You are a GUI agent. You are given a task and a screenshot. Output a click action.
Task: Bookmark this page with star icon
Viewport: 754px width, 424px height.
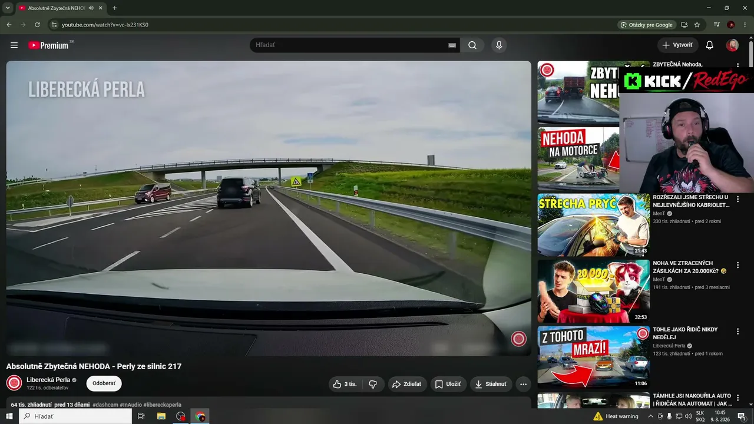click(x=697, y=25)
